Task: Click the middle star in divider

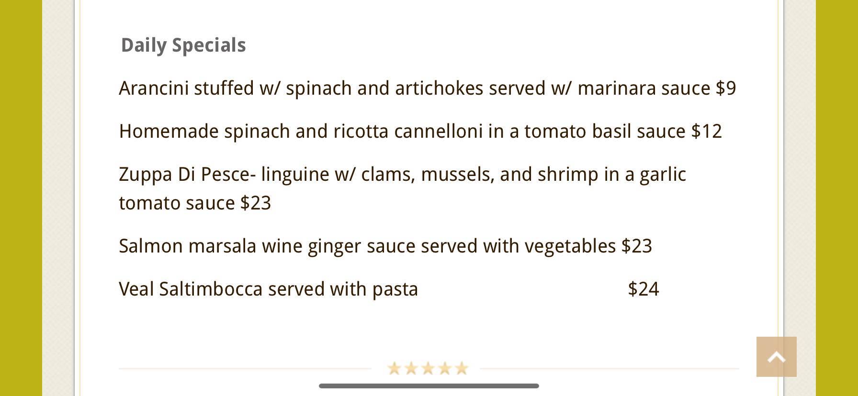Action: coord(428,368)
